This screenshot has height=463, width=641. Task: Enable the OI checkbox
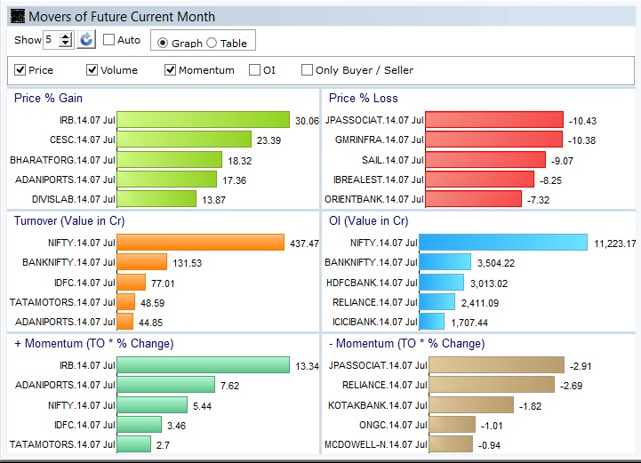pyautogui.click(x=255, y=70)
